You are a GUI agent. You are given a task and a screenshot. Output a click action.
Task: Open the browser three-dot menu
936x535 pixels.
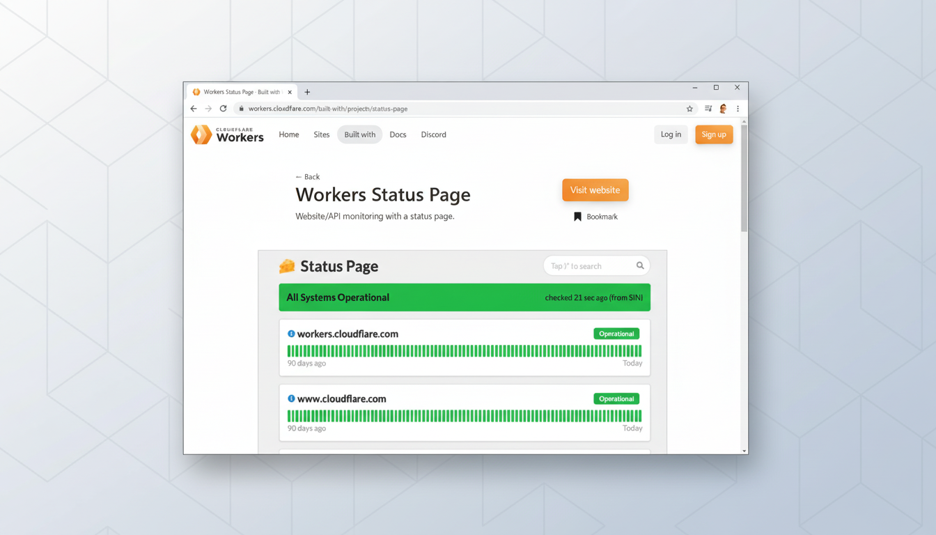(x=738, y=109)
